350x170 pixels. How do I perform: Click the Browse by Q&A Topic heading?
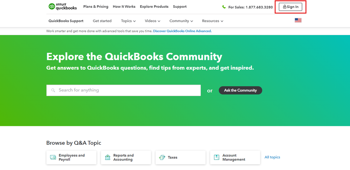74,143
